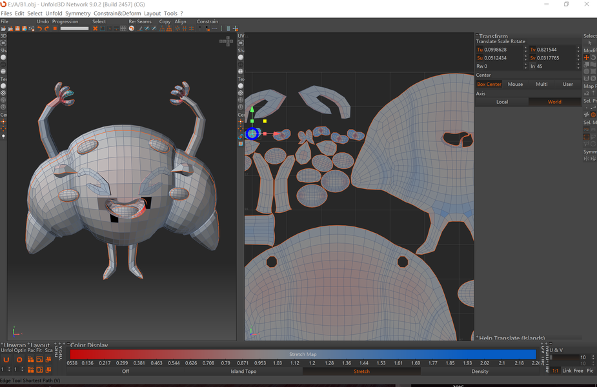The image size is (597, 387).
Task: Click the top Pack icon in Layout
Action: point(30,360)
